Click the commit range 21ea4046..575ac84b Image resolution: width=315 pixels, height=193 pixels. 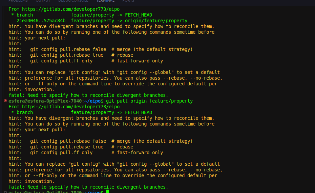click(41, 21)
